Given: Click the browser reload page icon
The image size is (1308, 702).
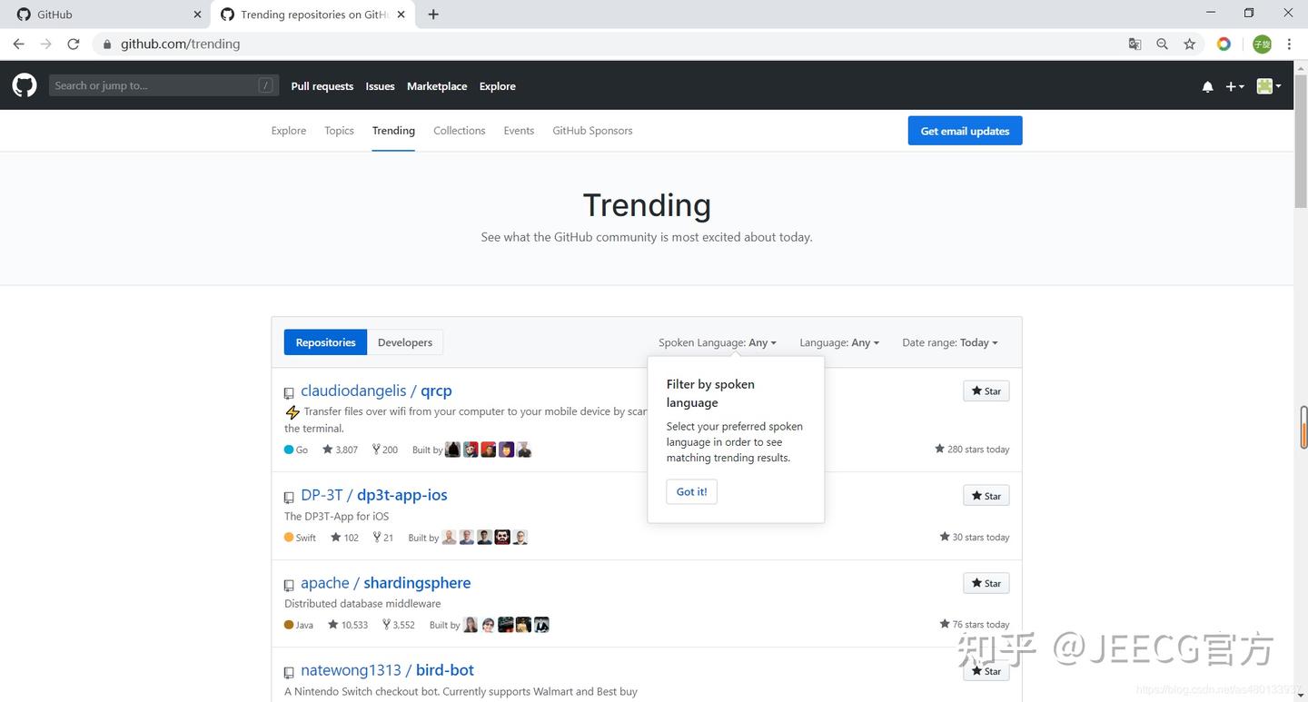Looking at the screenshot, I should tap(74, 44).
